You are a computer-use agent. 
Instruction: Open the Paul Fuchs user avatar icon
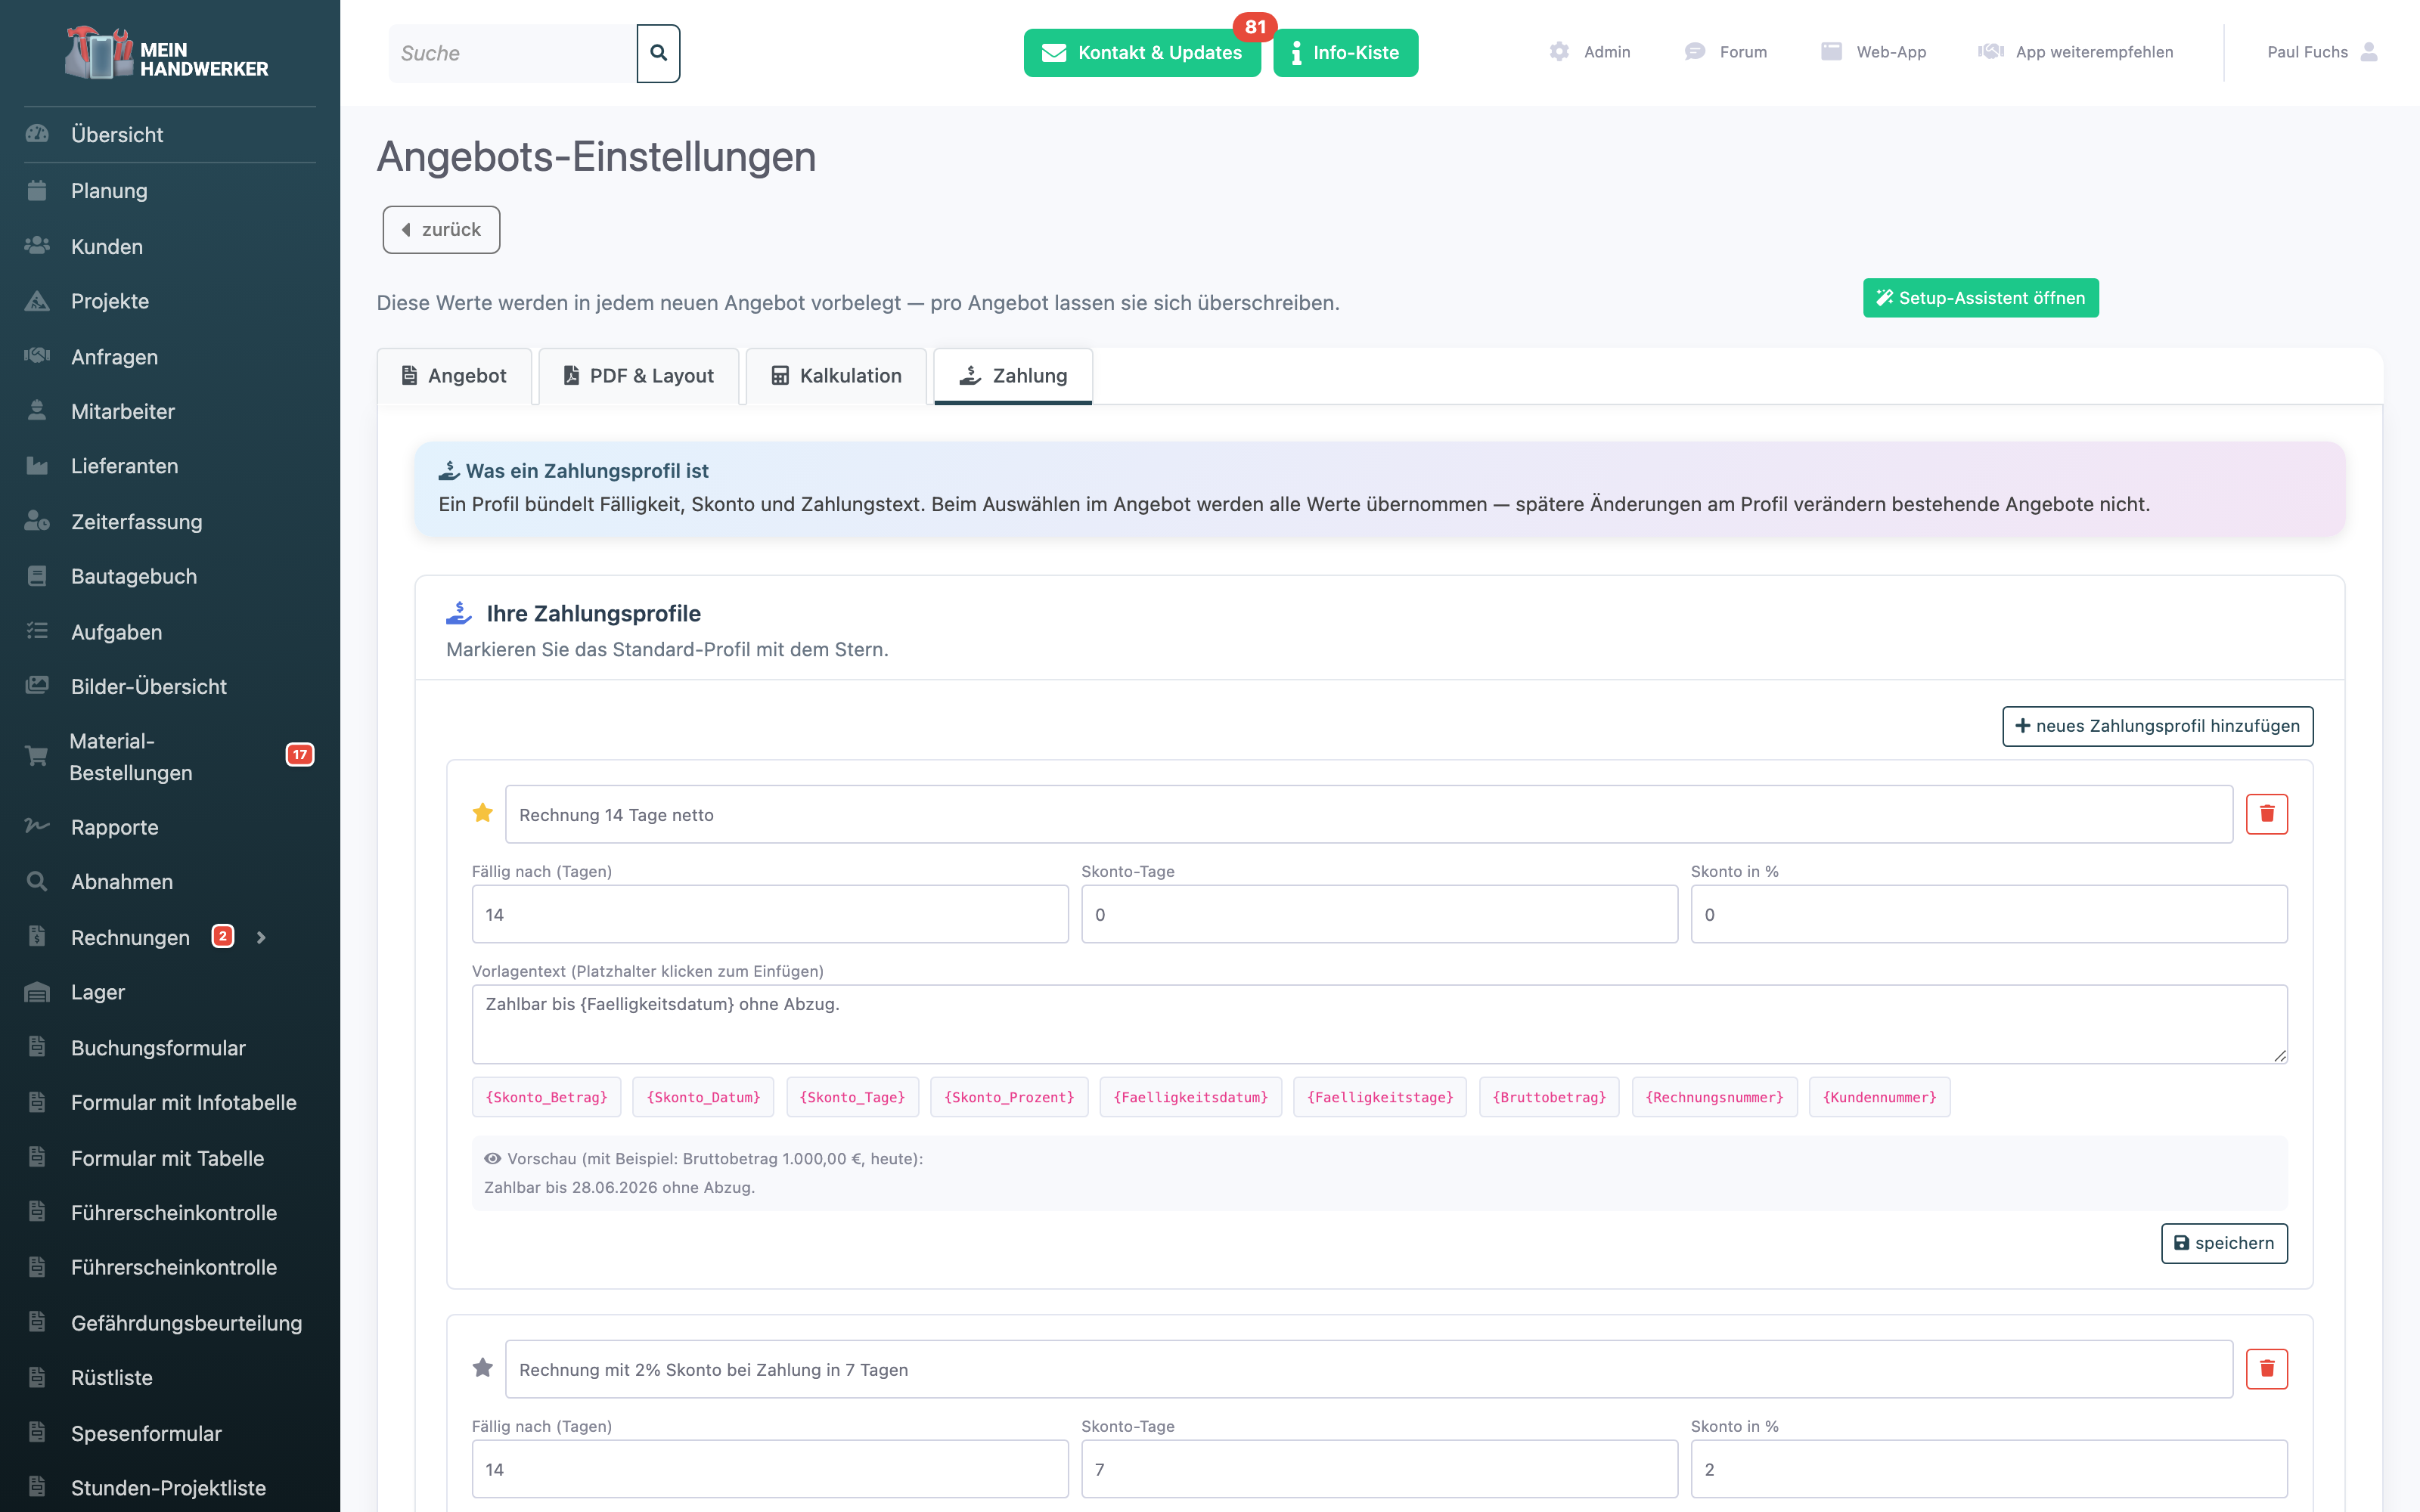[x=2369, y=52]
